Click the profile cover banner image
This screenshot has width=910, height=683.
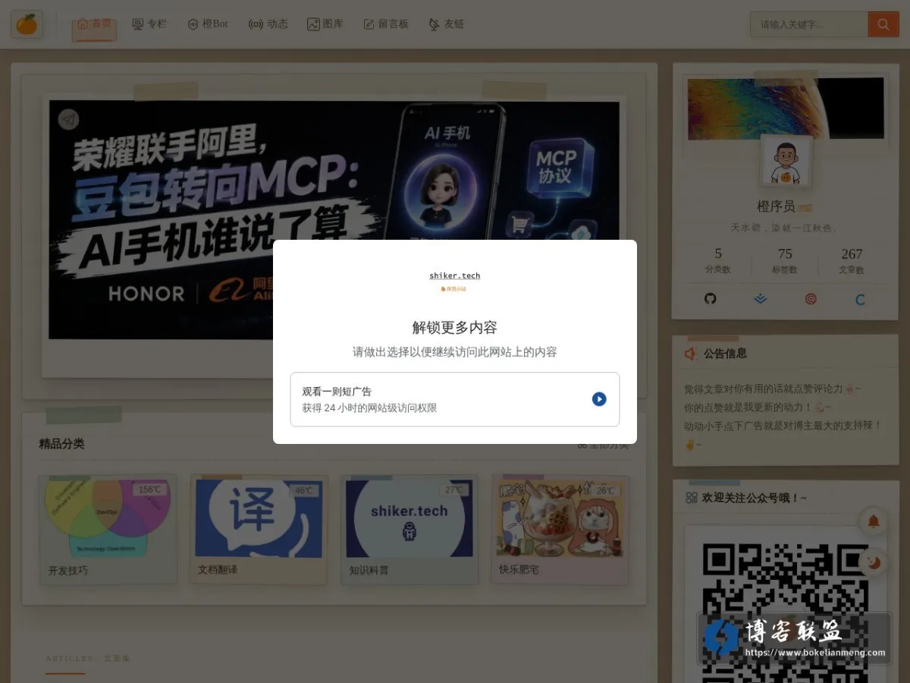pos(786,109)
